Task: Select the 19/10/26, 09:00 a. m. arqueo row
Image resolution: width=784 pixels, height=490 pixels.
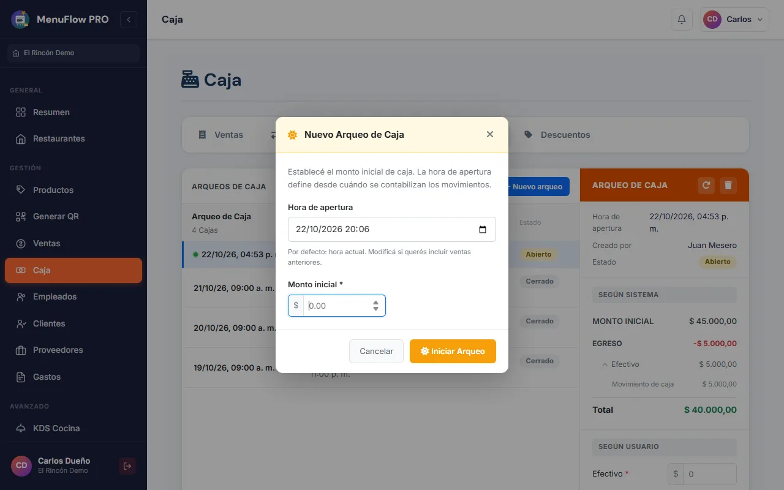Action: click(381, 367)
